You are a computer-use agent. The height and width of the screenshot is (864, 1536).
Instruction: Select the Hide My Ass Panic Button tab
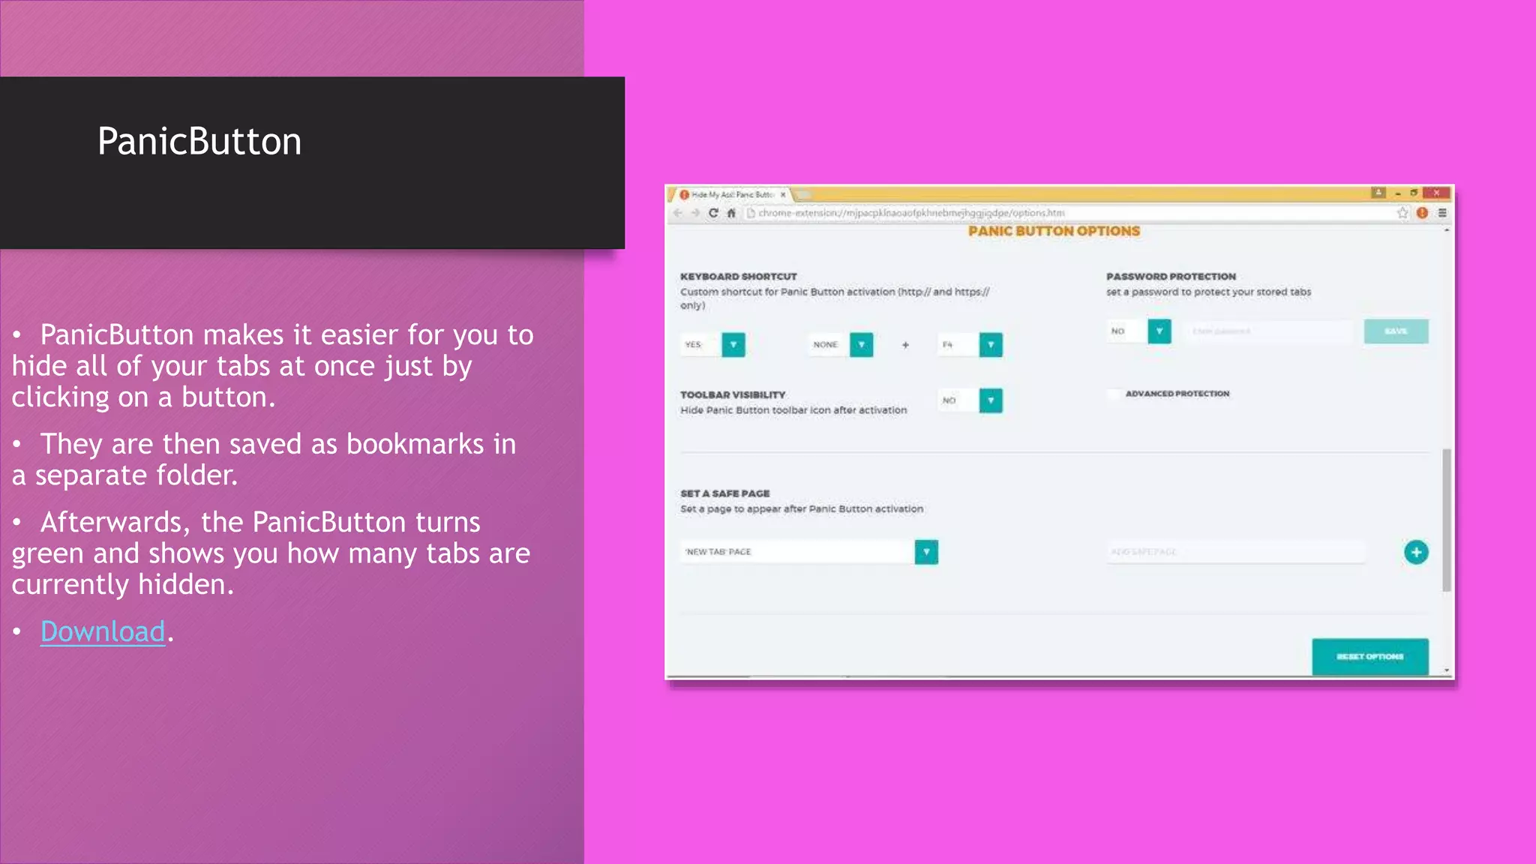coord(732,194)
